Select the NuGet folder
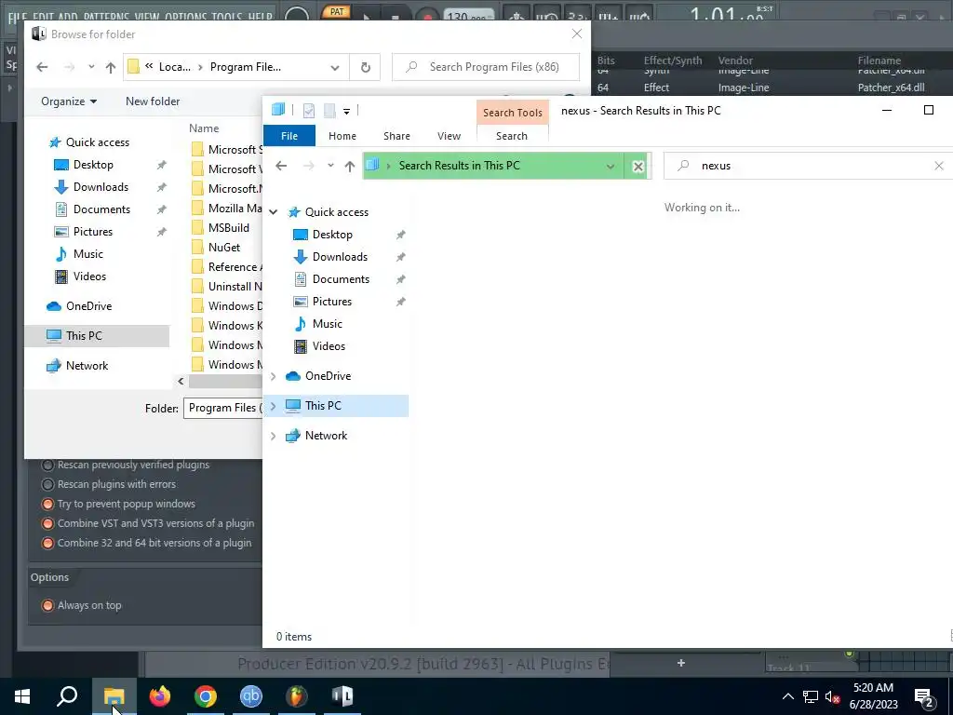The height and width of the screenshot is (715, 953). click(224, 248)
